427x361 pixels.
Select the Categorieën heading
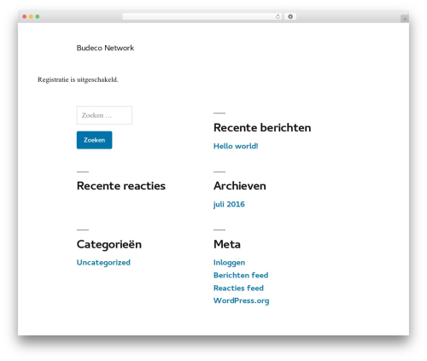[109, 245]
